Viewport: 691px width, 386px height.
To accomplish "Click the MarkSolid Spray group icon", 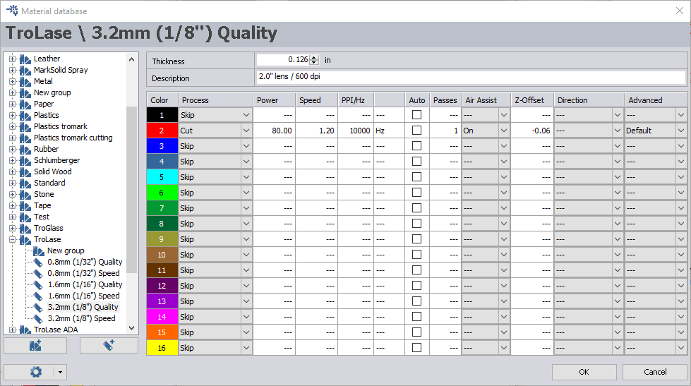I will (x=25, y=70).
